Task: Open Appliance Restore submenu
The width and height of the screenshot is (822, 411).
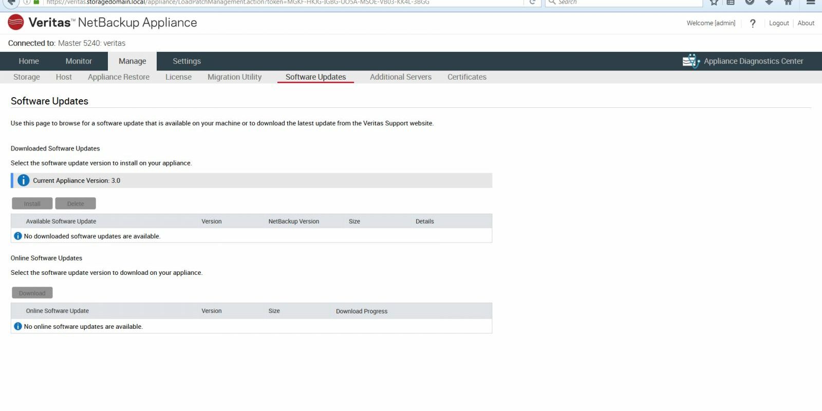Action: point(119,77)
